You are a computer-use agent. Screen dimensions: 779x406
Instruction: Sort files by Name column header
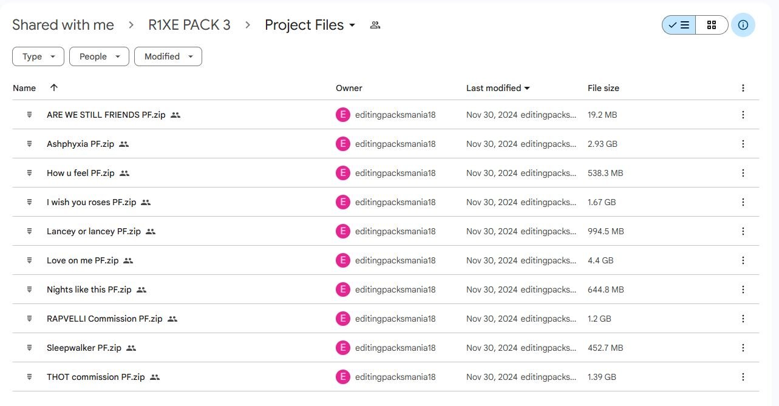[24, 88]
